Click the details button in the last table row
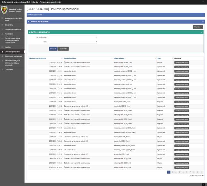The height and width of the screenshot is (186, 207). 182,168
